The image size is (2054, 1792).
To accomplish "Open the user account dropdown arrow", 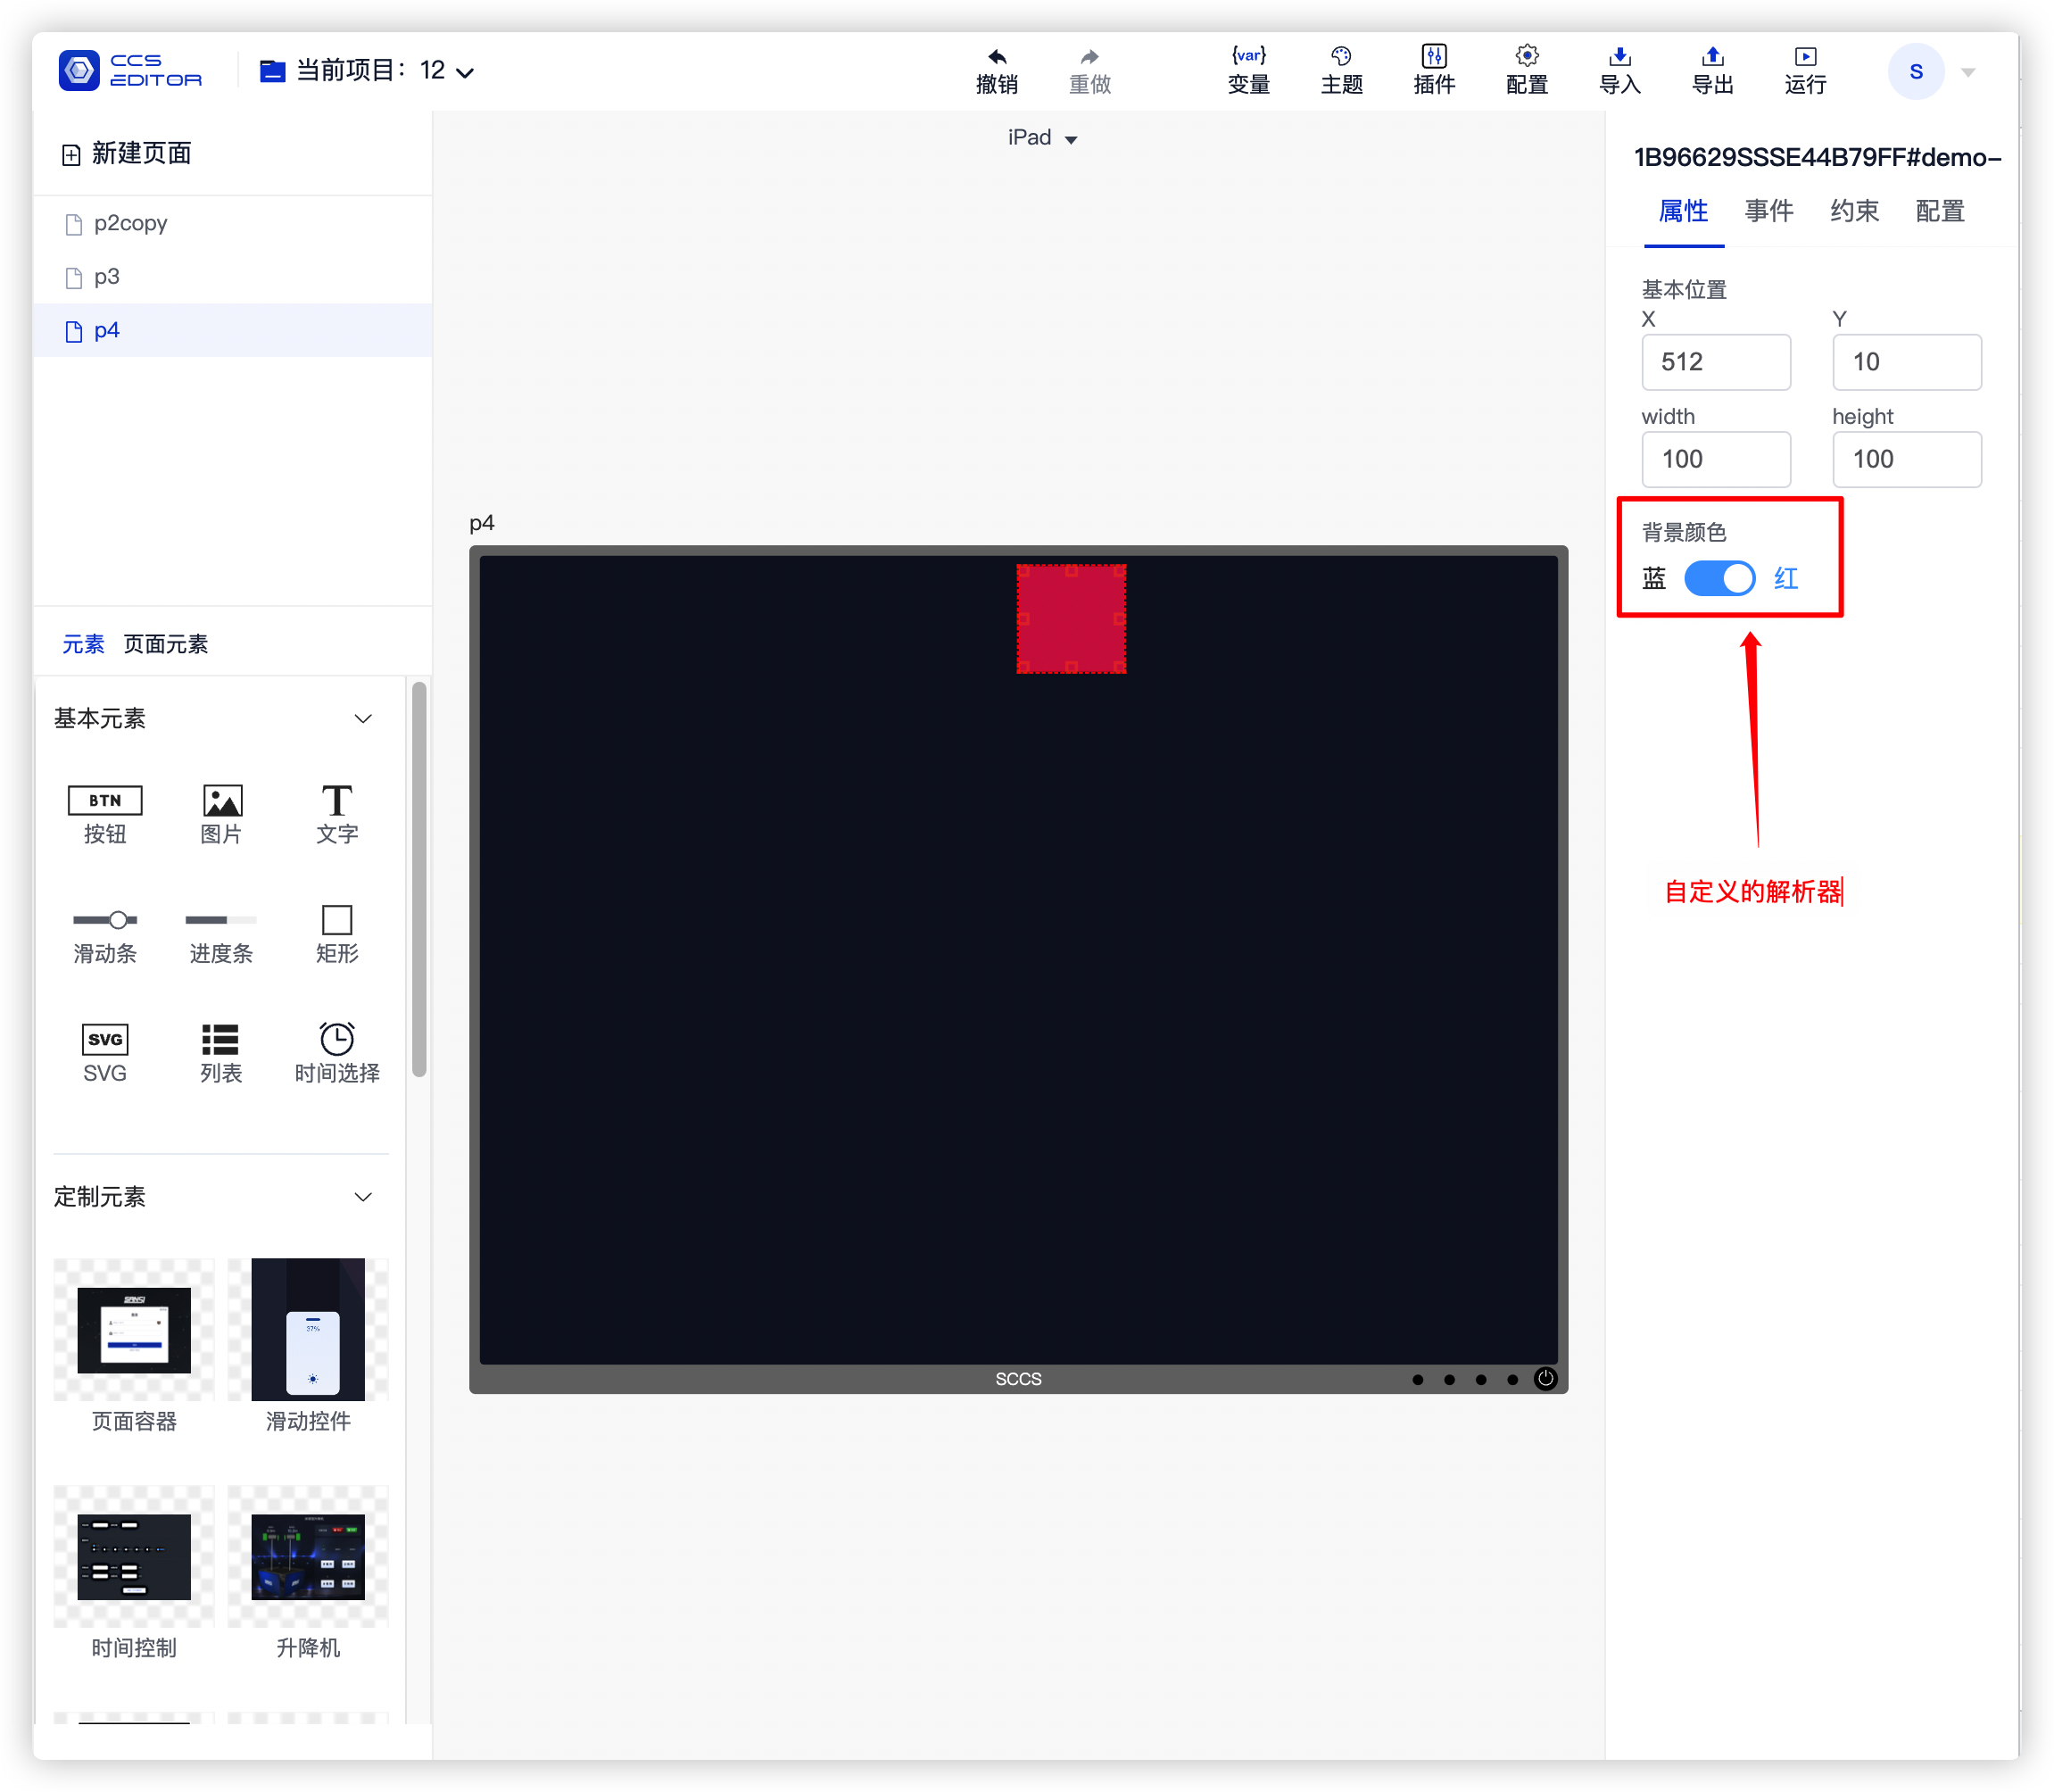I will (x=1968, y=72).
